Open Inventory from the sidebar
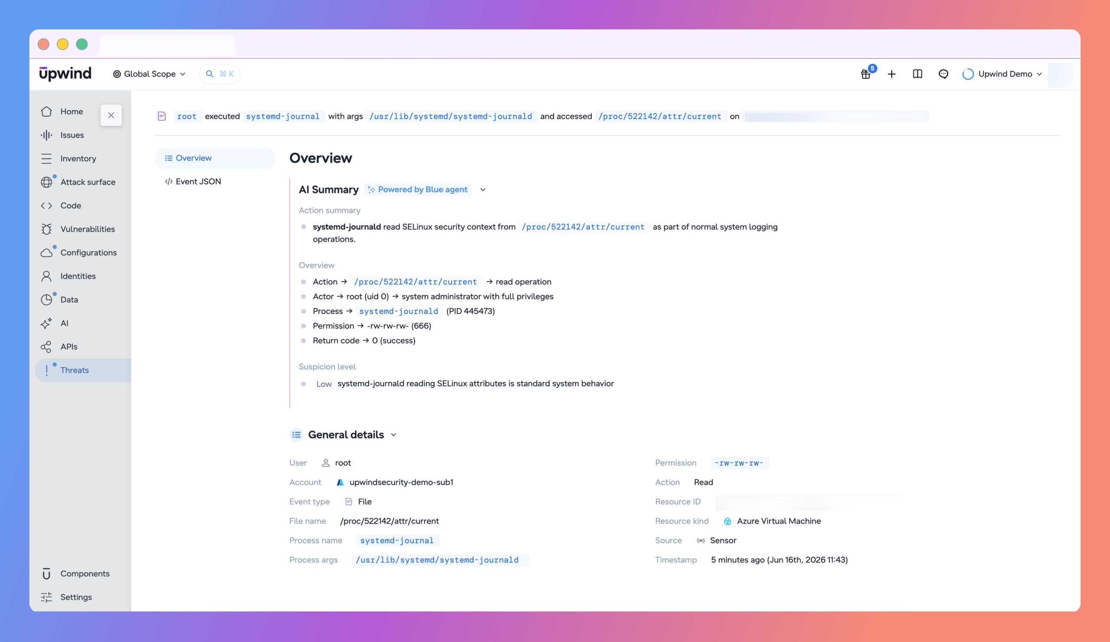Screen dimensions: 1110x642 pyautogui.click(x=78, y=159)
